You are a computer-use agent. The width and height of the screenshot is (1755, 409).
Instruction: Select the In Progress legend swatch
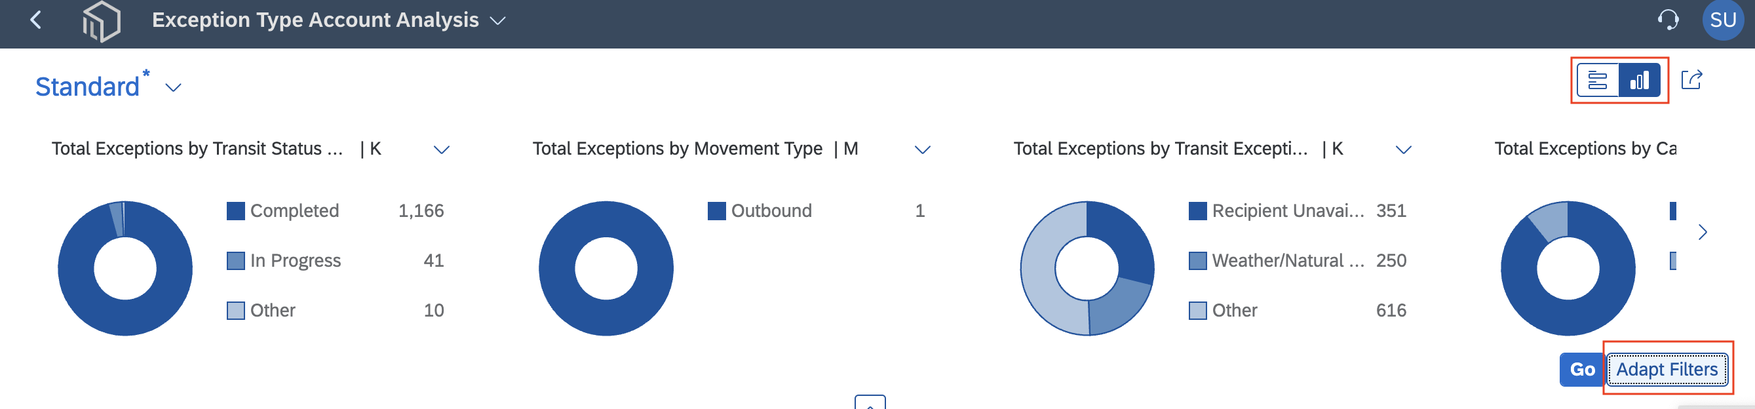coord(236,261)
